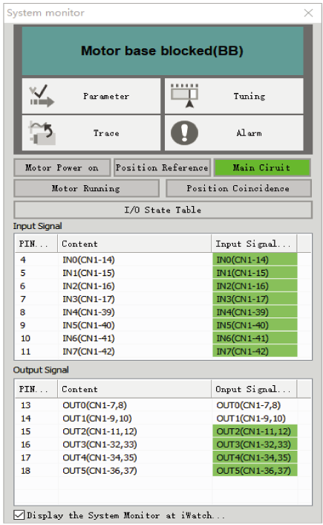Open the Alarm panel
Image resolution: width=323 pixels, height=525 pixels.
[x=234, y=133]
